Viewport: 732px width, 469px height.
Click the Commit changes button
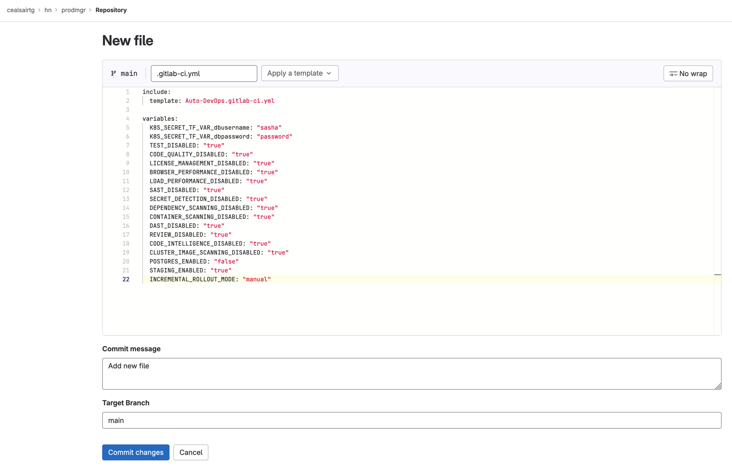136,452
